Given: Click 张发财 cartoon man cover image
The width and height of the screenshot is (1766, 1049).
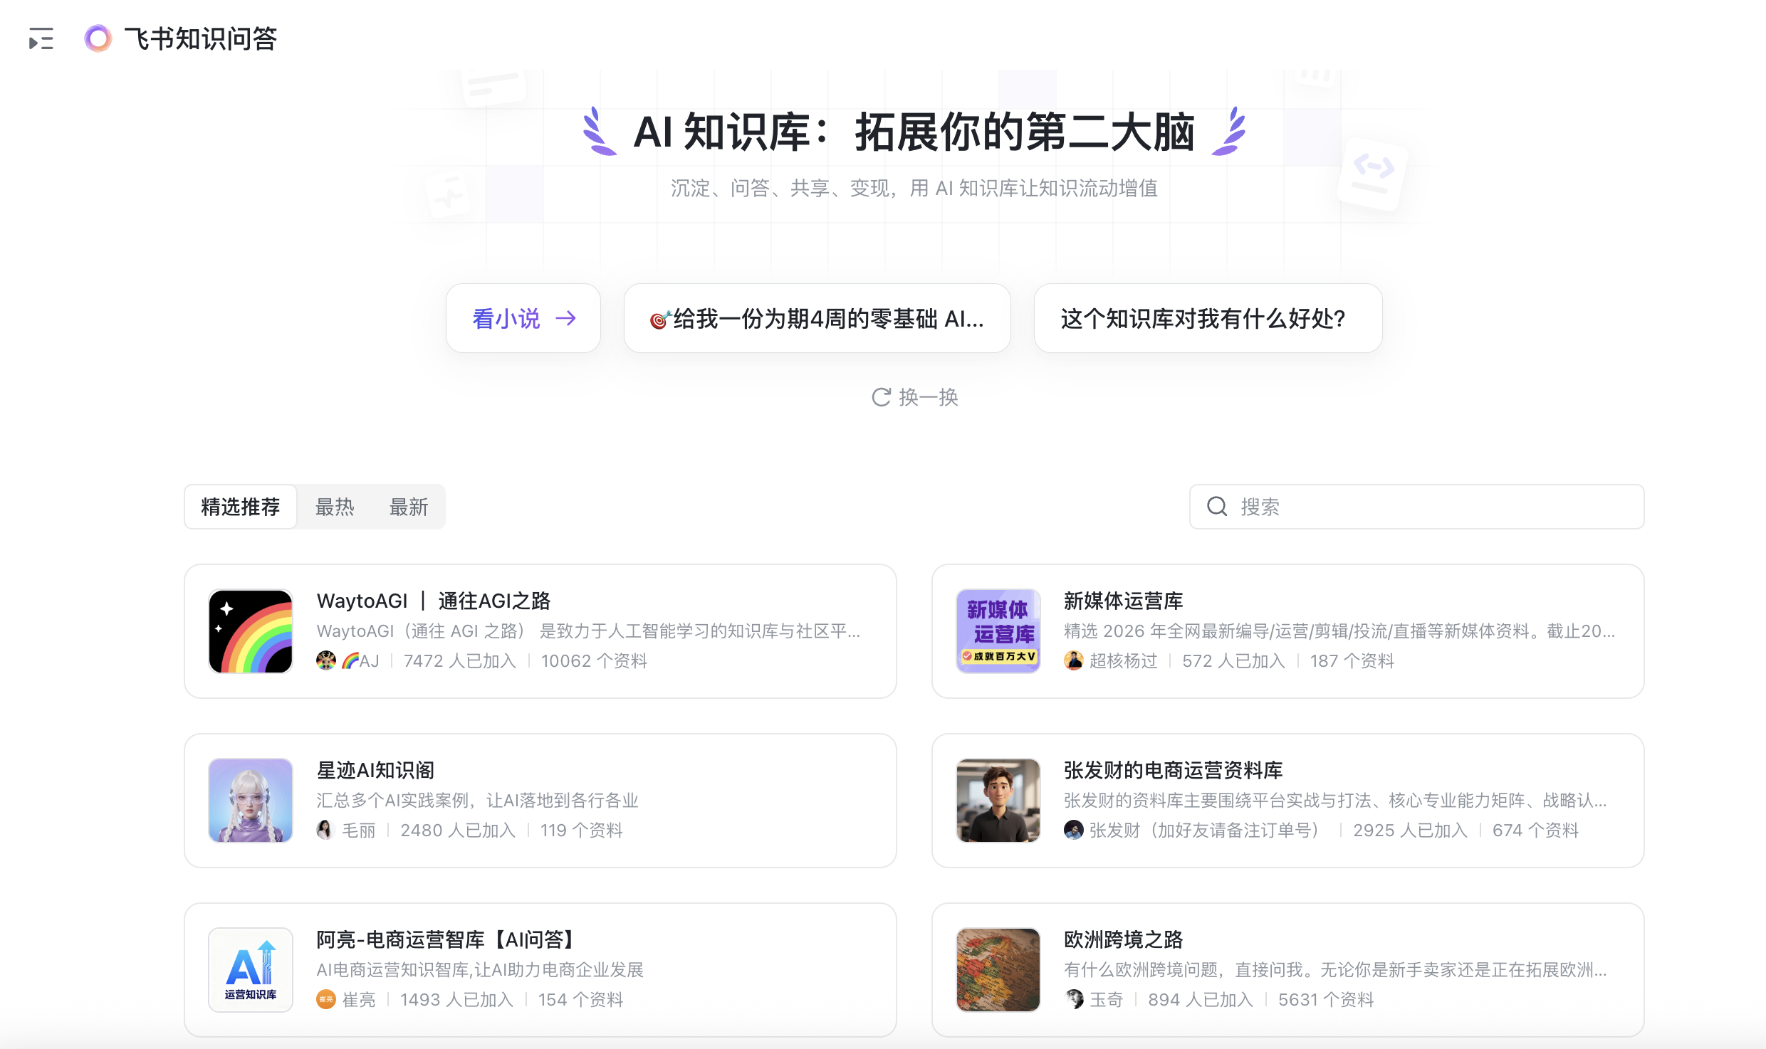Looking at the screenshot, I should pos(998,801).
